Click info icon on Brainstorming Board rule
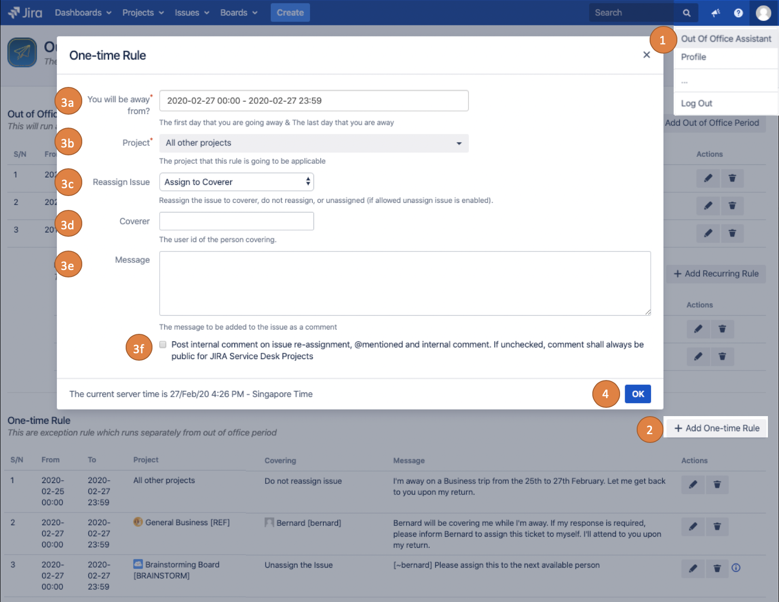The width and height of the screenshot is (779, 602). click(736, 568)
